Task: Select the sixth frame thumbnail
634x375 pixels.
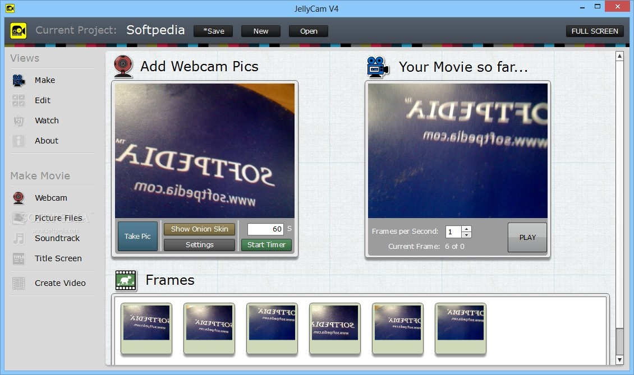Action: pos(461,329)
